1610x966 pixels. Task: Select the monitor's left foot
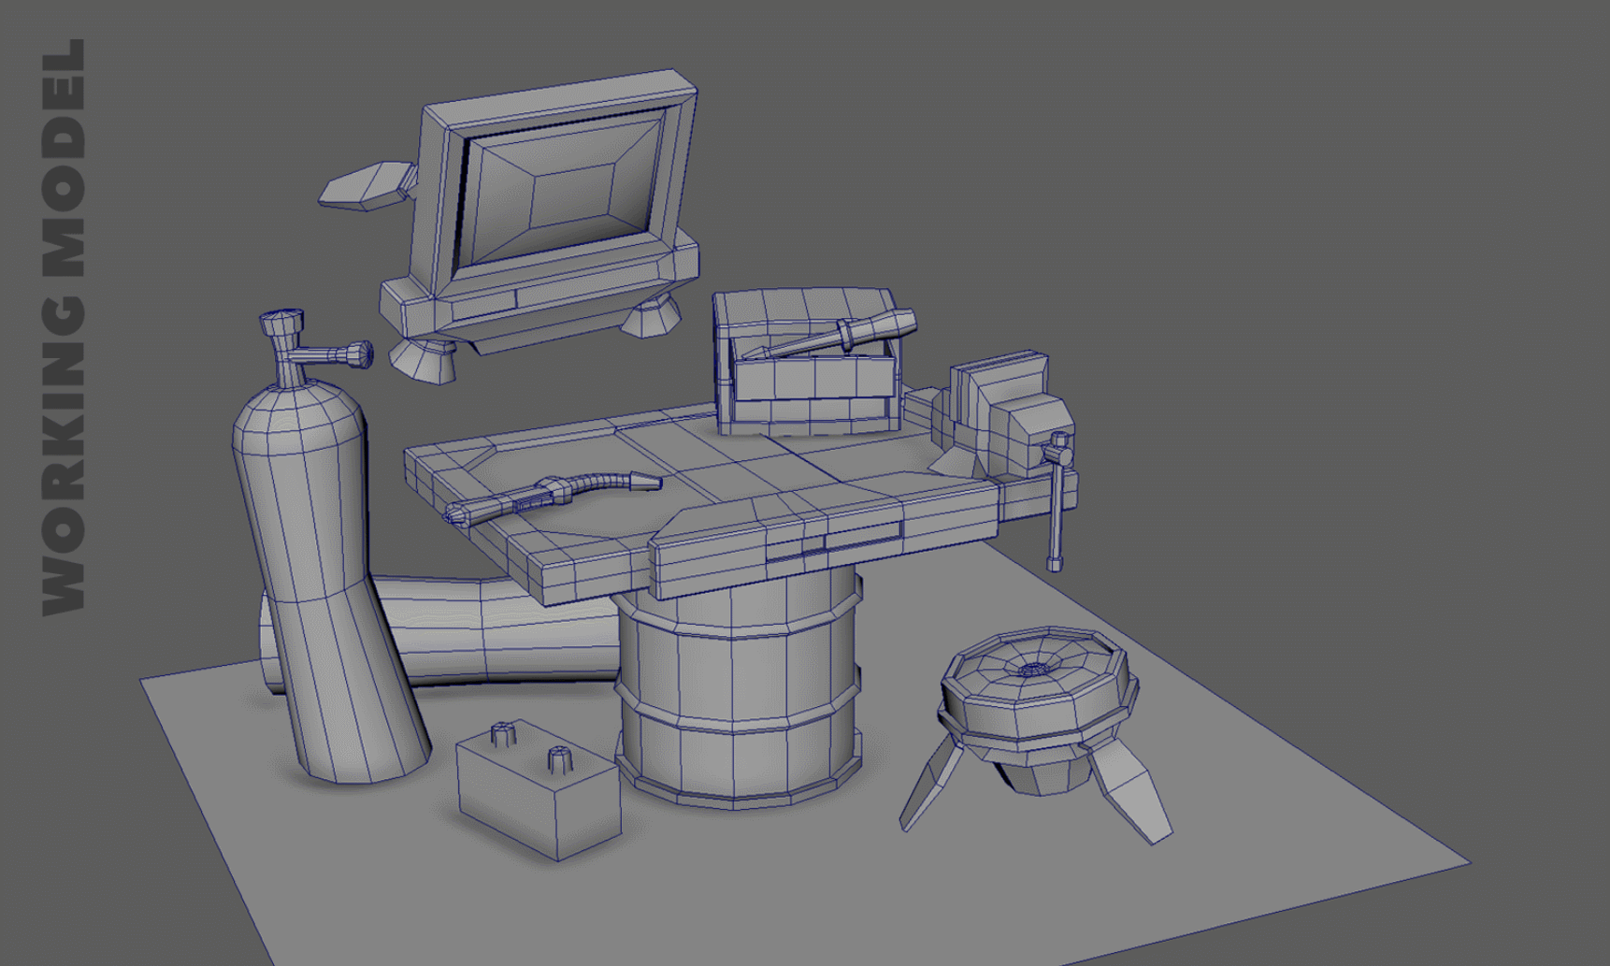pyautogui.click(x=423, y=360)
